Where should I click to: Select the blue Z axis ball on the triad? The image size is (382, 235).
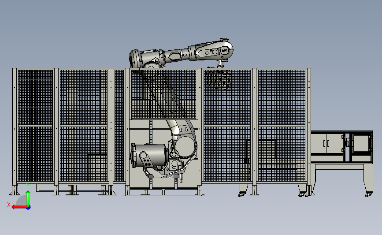coord(29,208)
